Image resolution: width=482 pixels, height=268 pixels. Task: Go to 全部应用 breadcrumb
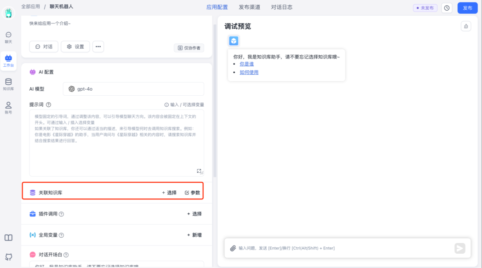pos(31,6)
